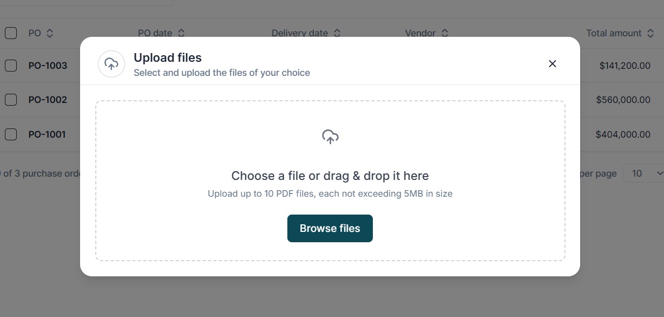The width and height of the screenshot is (664, 317).
Task: Check the box for PO-1003
Action: click(11, 66)
